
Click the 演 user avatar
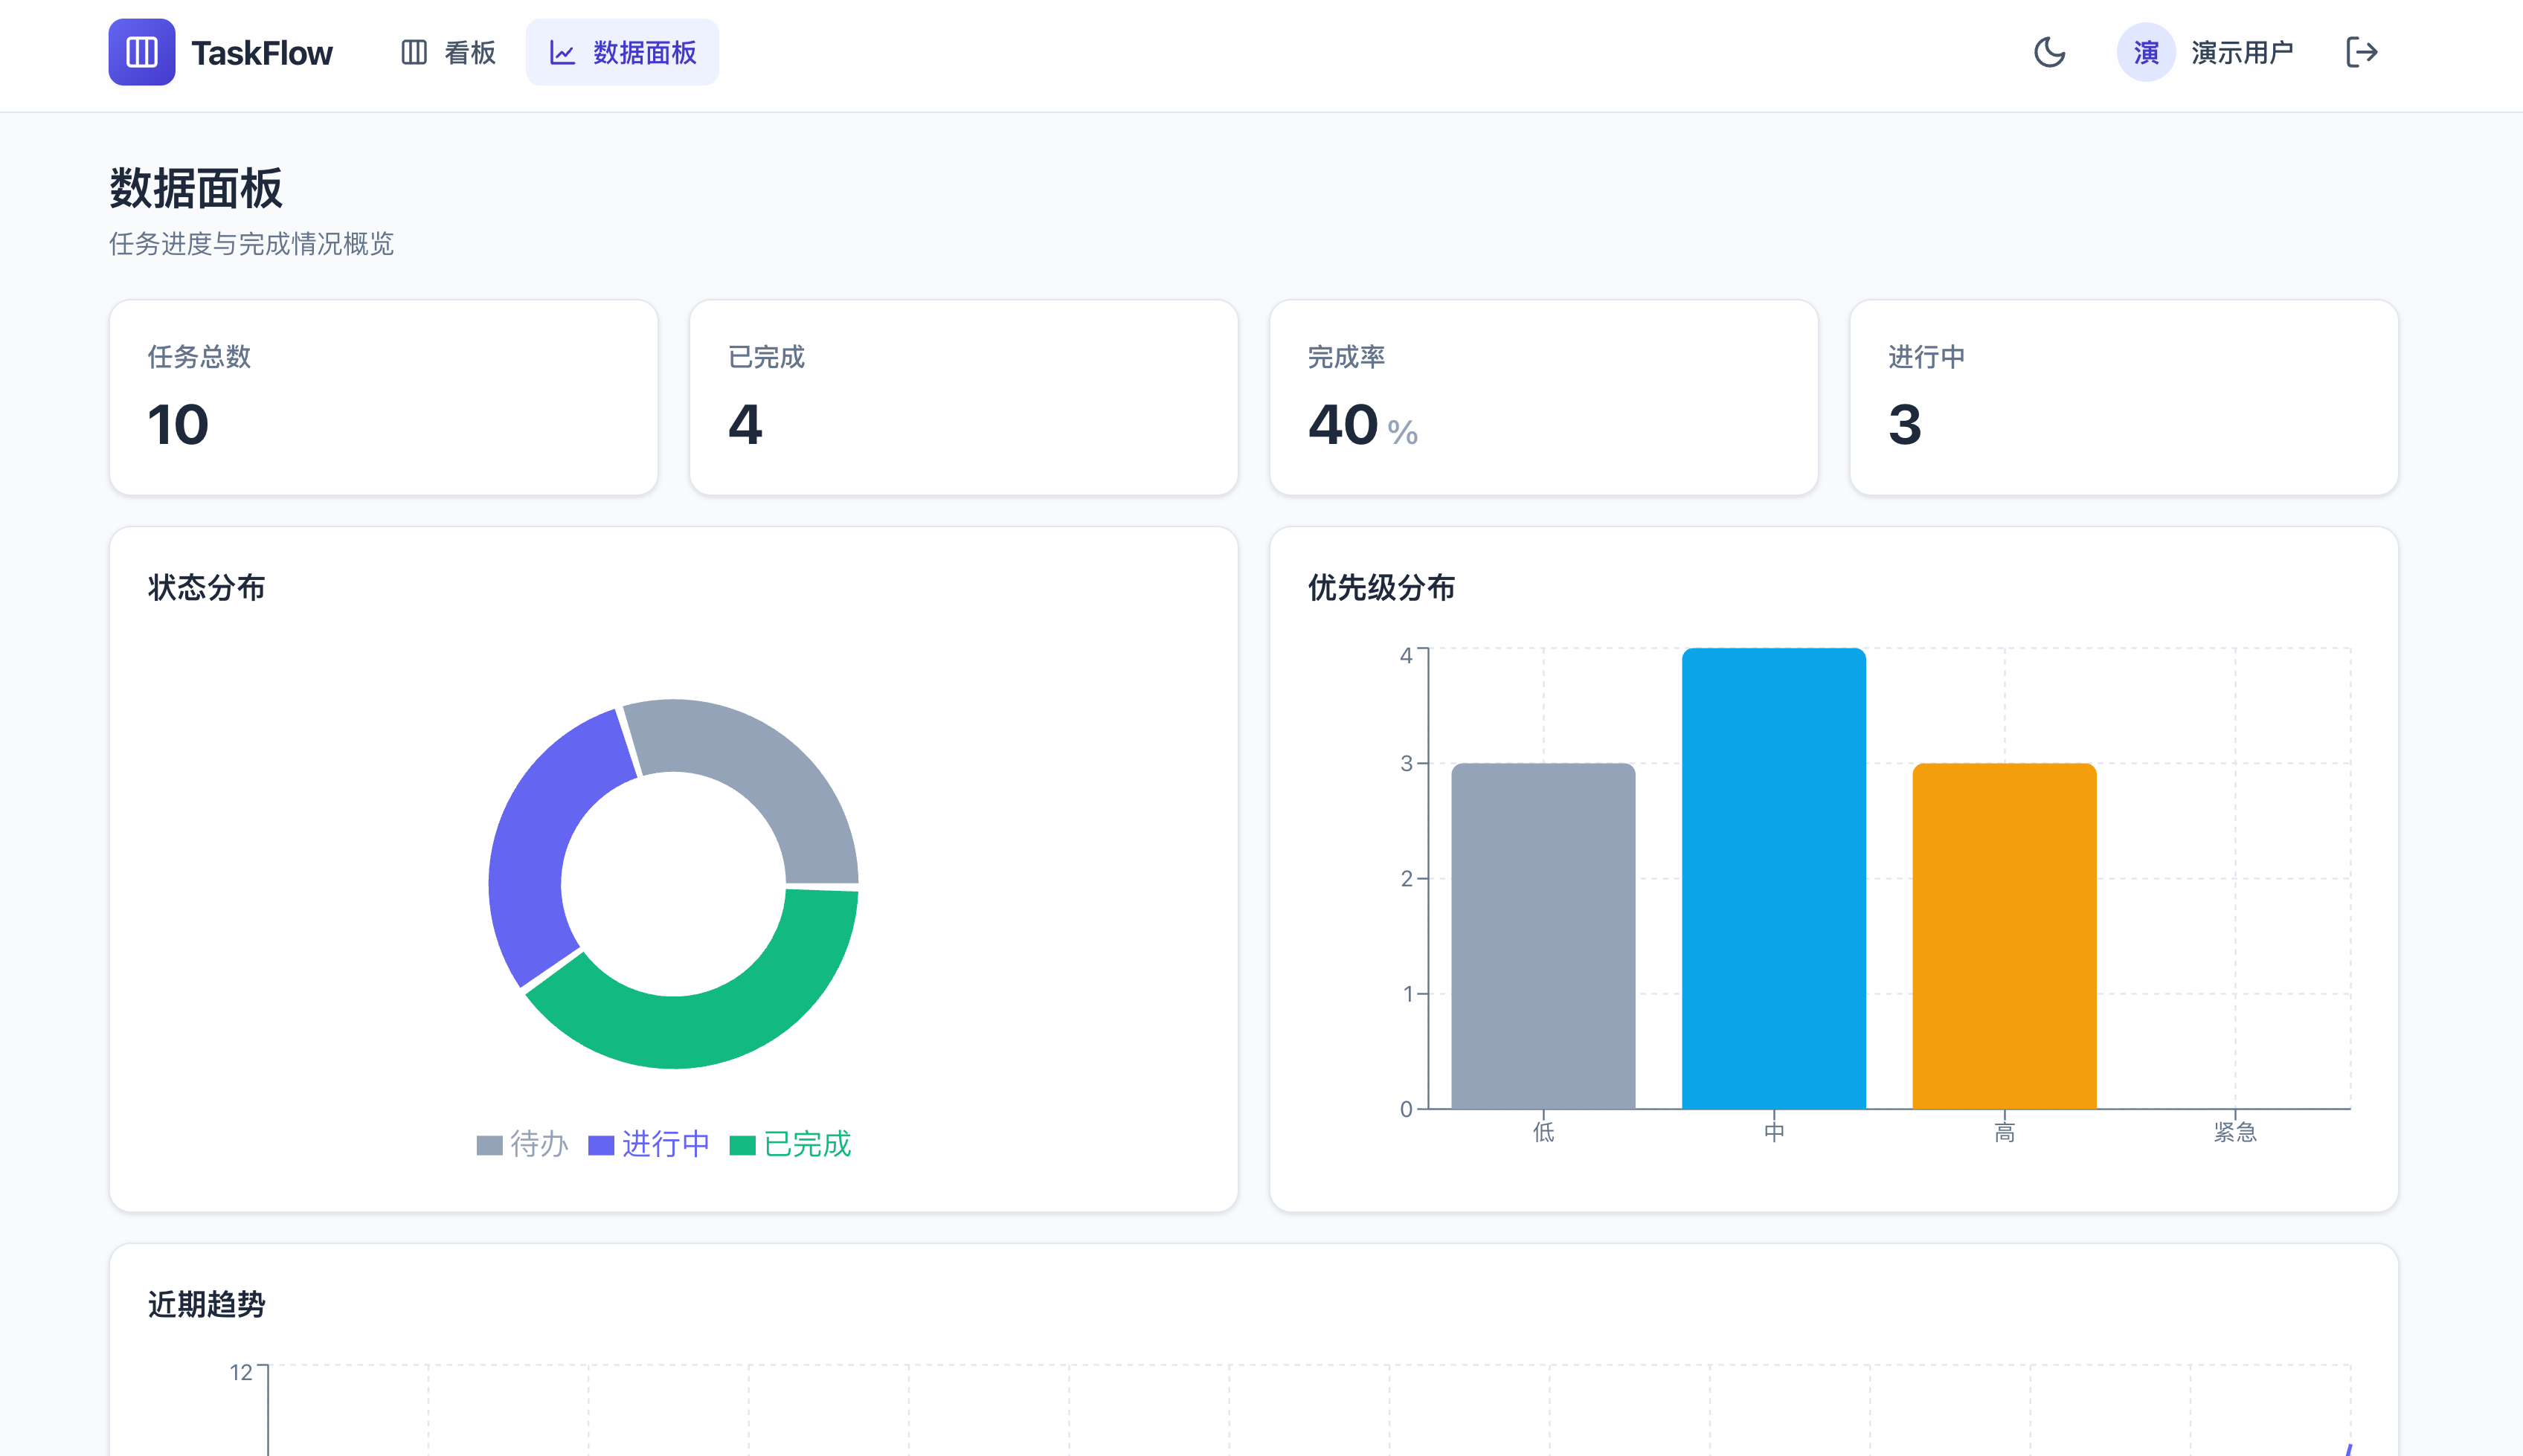(x=2146, y=52)
